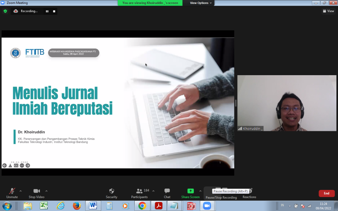Click the green Share Screen icon
The image size is (338, 211).
190,191
